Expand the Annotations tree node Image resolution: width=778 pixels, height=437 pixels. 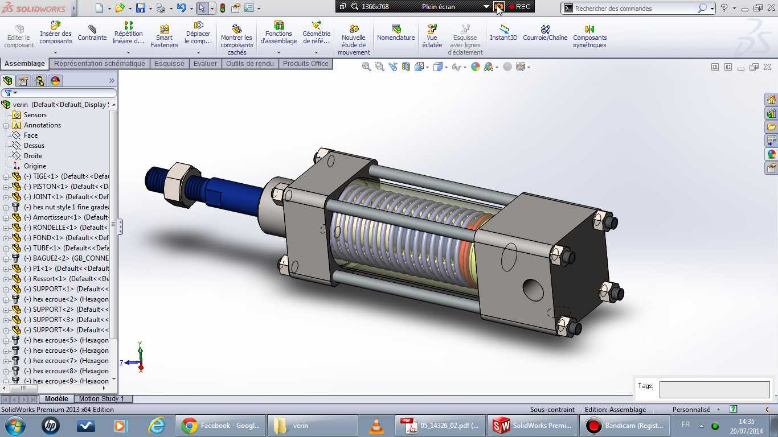point(6,125)
